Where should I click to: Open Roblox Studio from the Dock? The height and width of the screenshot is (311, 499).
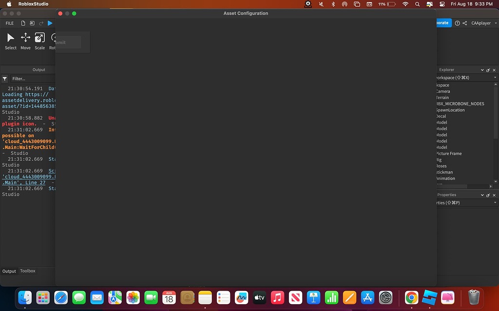coord(429,297)
